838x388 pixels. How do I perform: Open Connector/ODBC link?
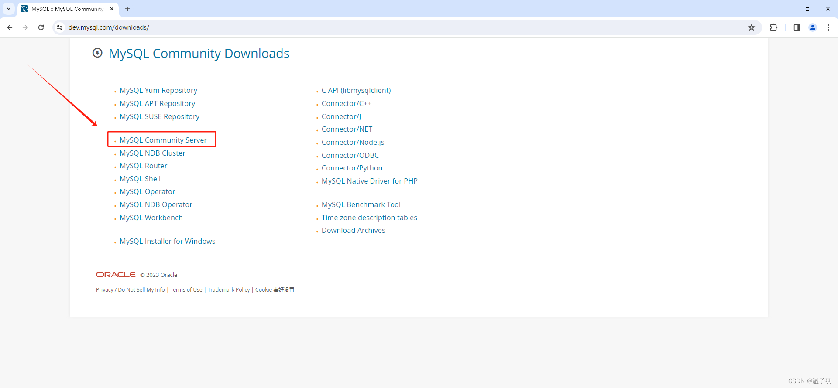coord(350,155)
